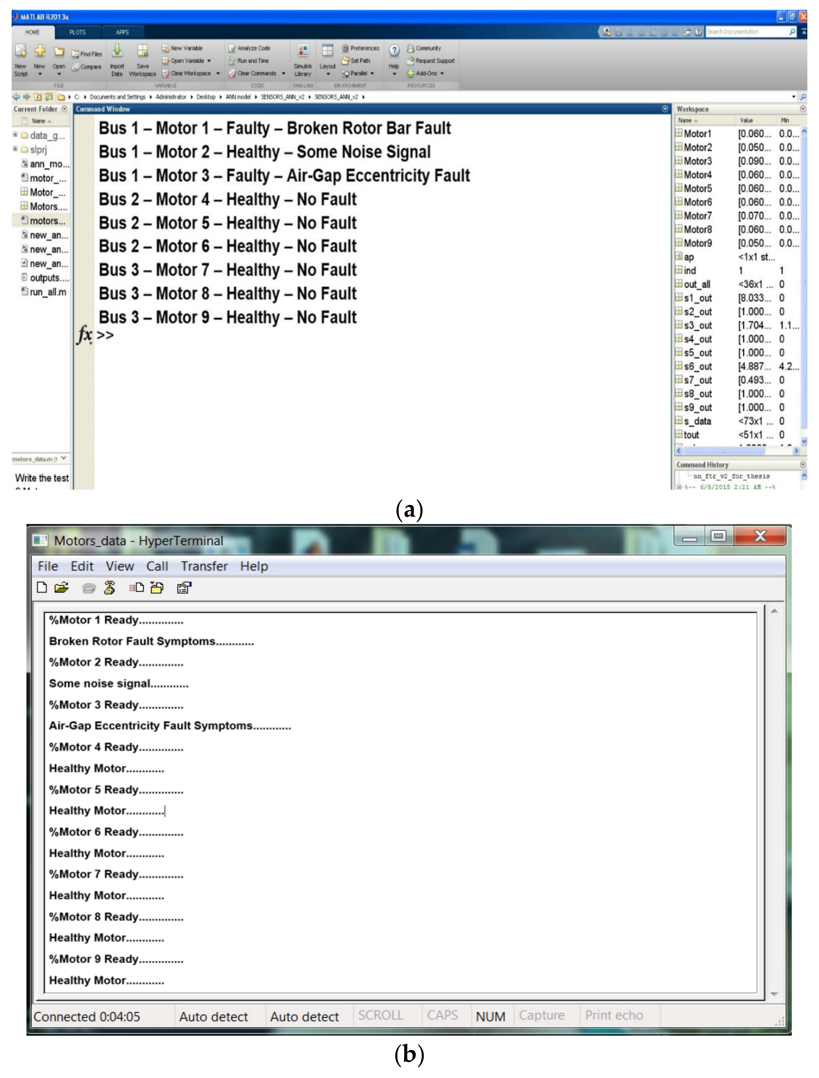Expand the slprj folder tree node
The width and height of the screenshot is (819, 1078).
(x=15, y=149)
